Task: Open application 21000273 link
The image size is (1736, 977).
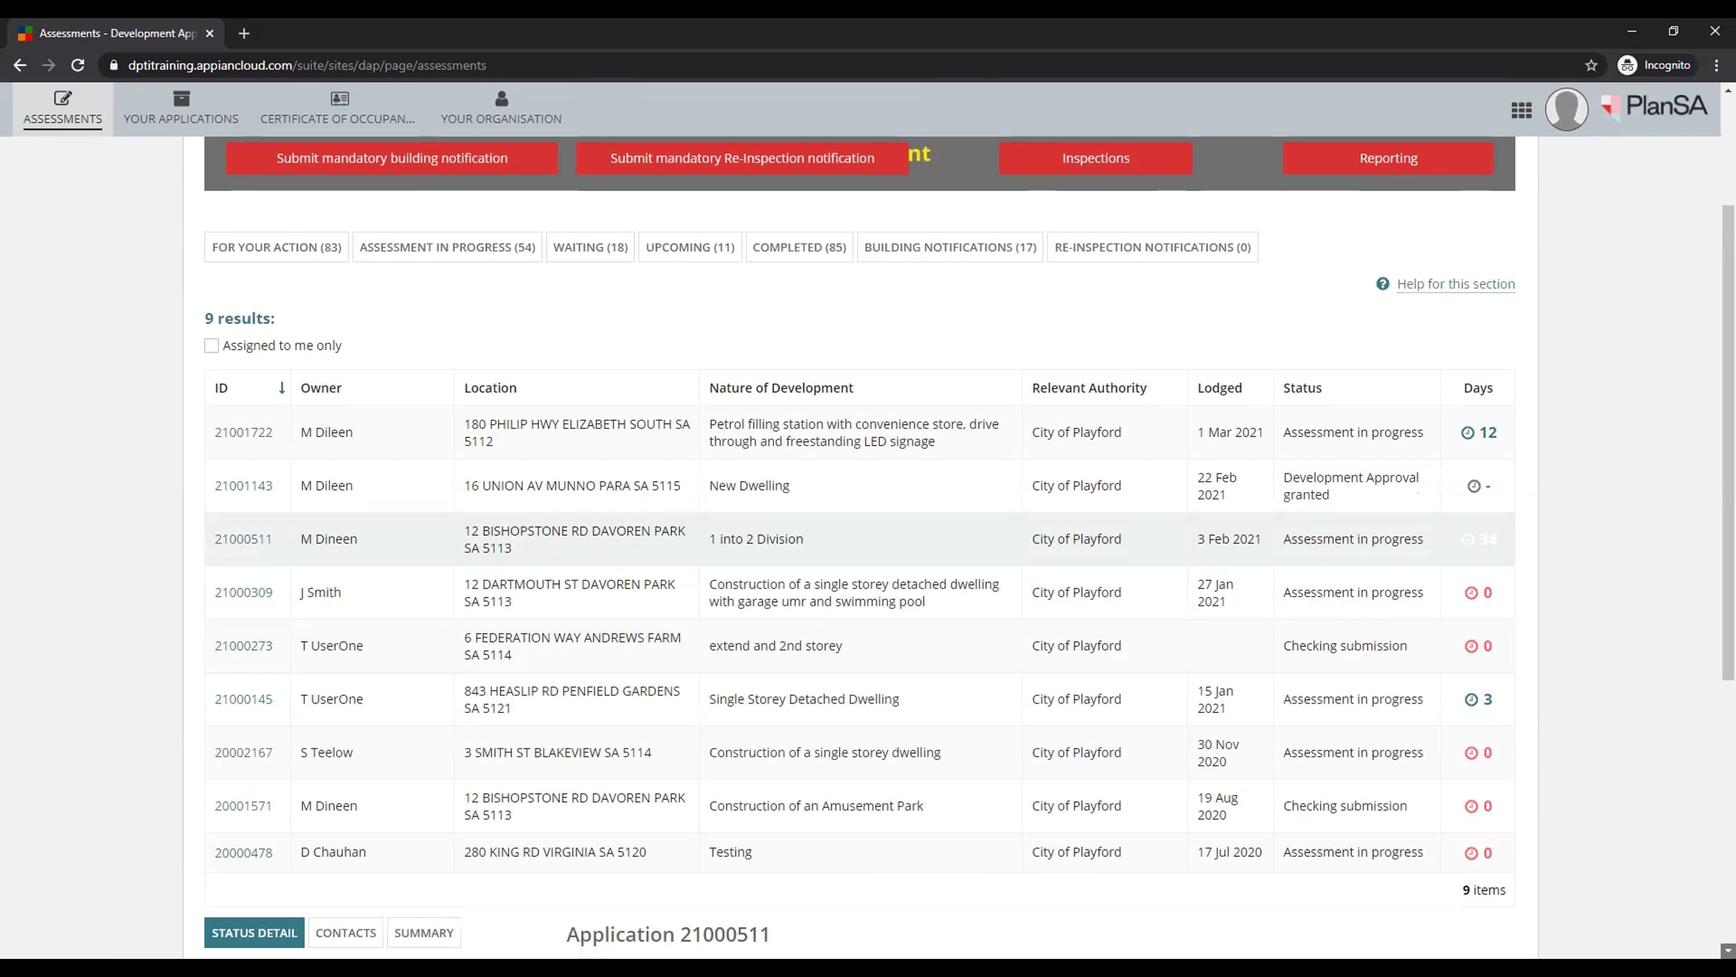Action: point(244,646)
